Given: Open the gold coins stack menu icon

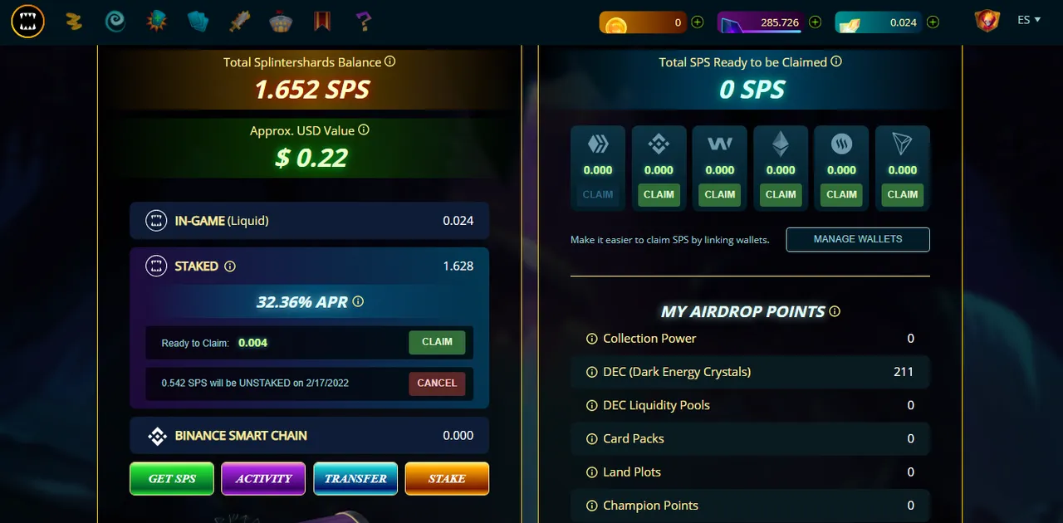Looking at the screenshot, I should [74, 22].
